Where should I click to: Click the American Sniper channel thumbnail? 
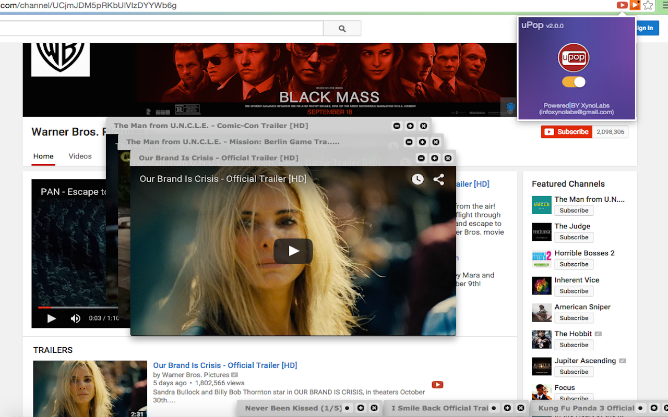click(542, 312)
